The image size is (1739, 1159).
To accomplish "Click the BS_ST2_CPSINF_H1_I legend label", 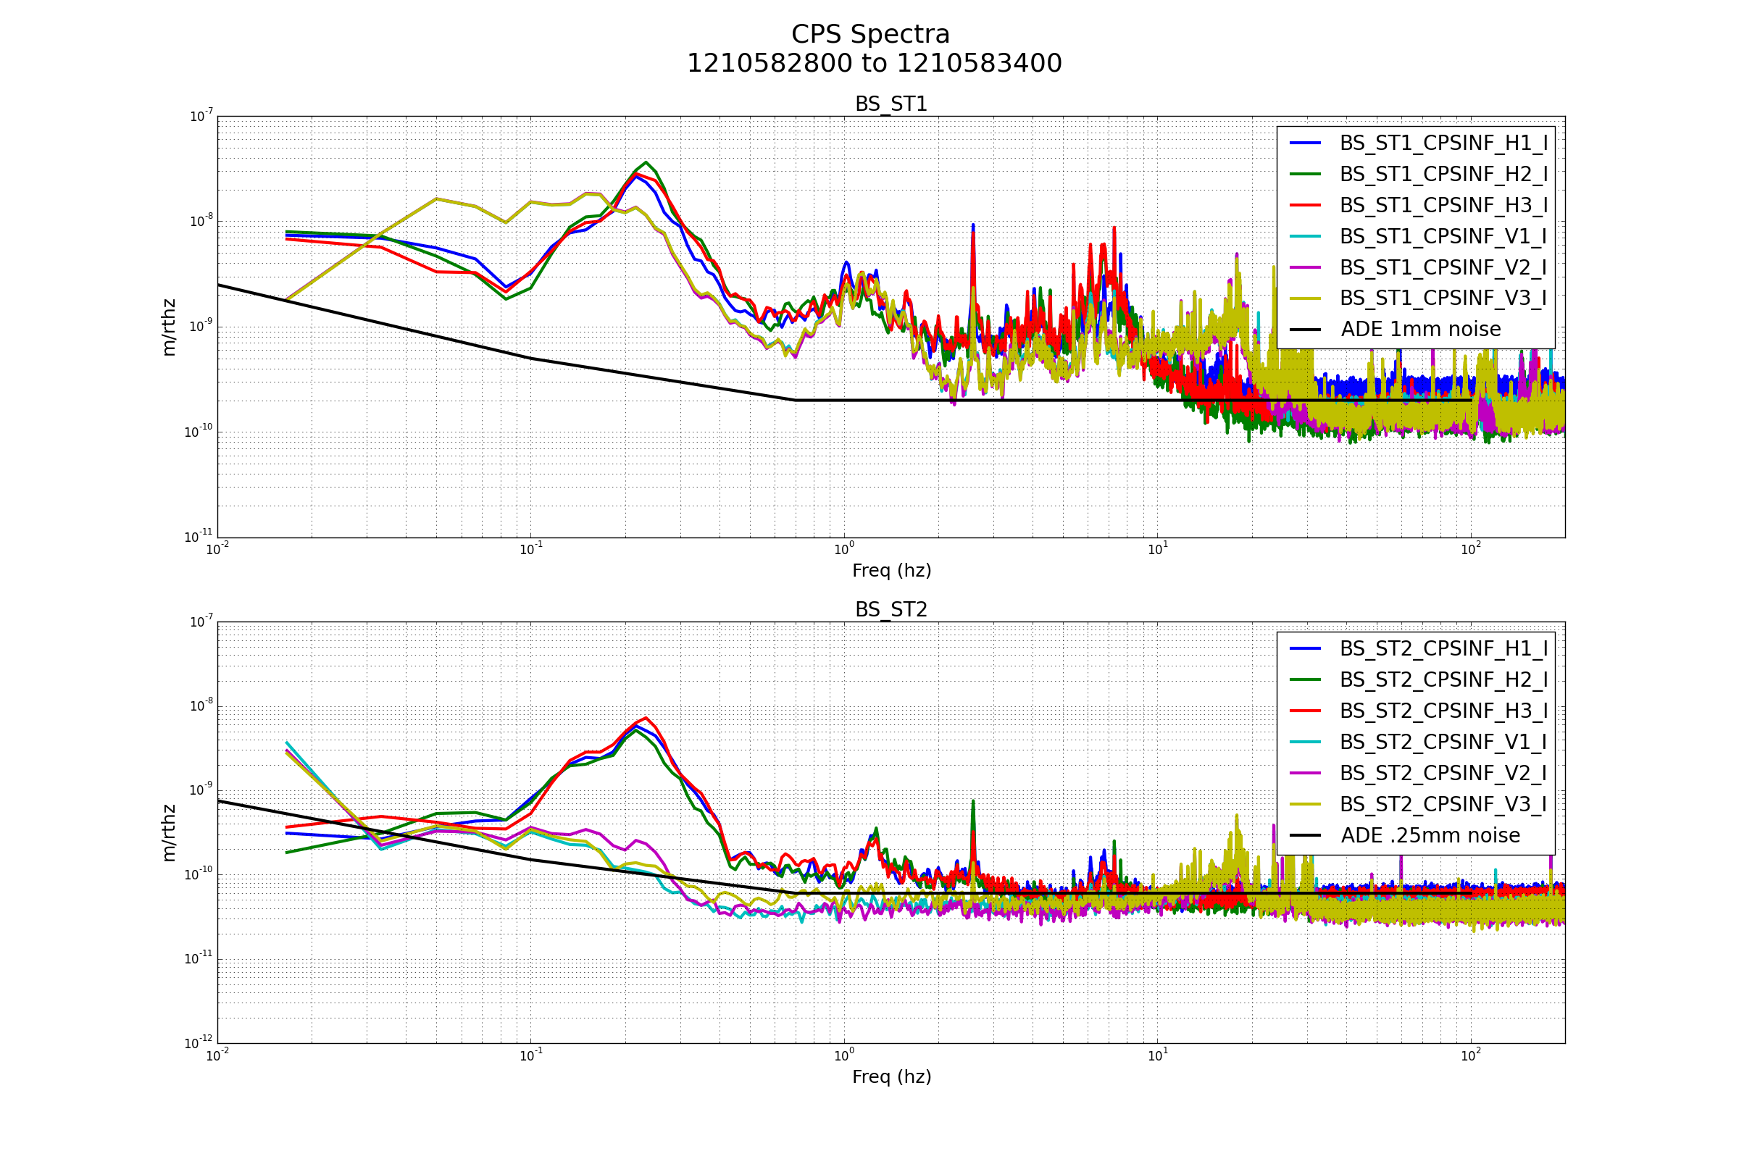I will [1443, 648].
